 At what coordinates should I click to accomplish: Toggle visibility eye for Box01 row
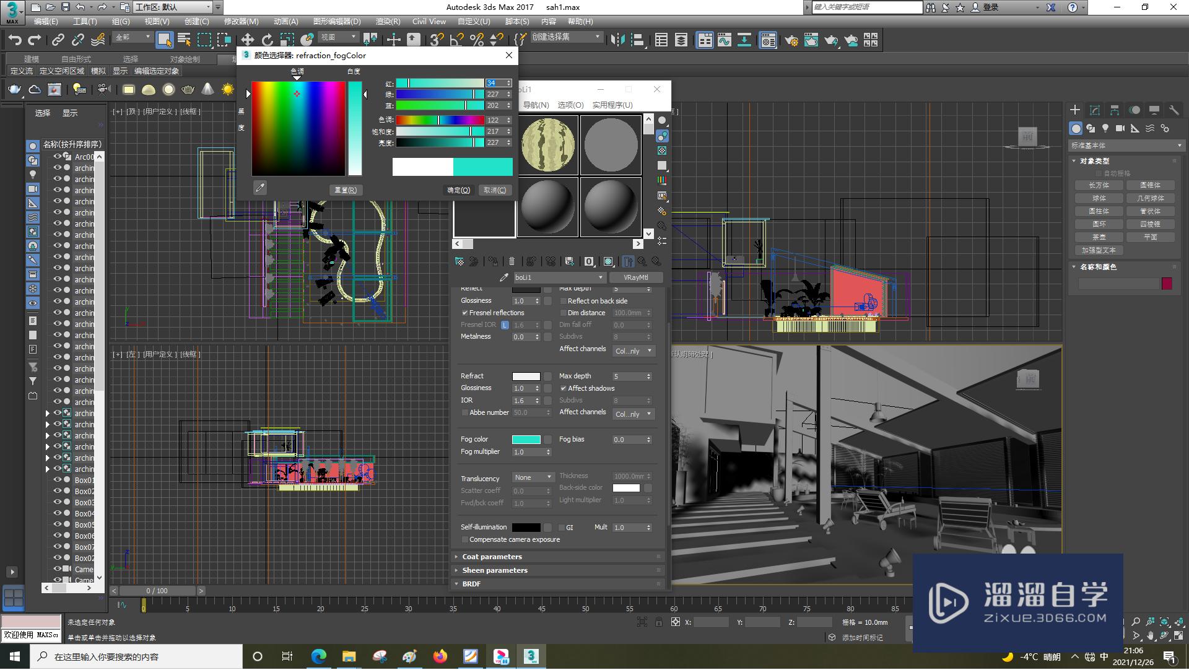click(x=57, y=480)
